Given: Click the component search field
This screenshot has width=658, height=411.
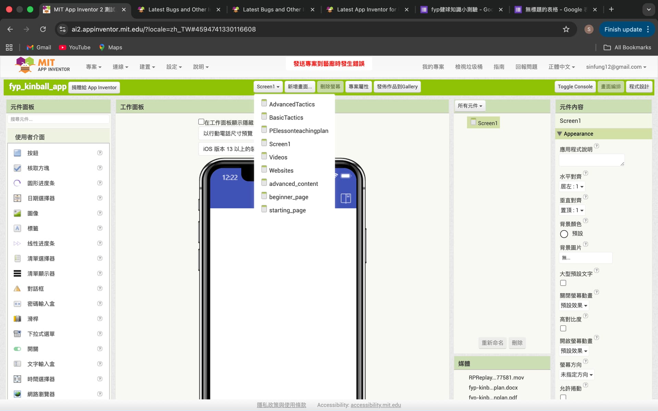Looking at the screenshot, I should tap(58, 119).
